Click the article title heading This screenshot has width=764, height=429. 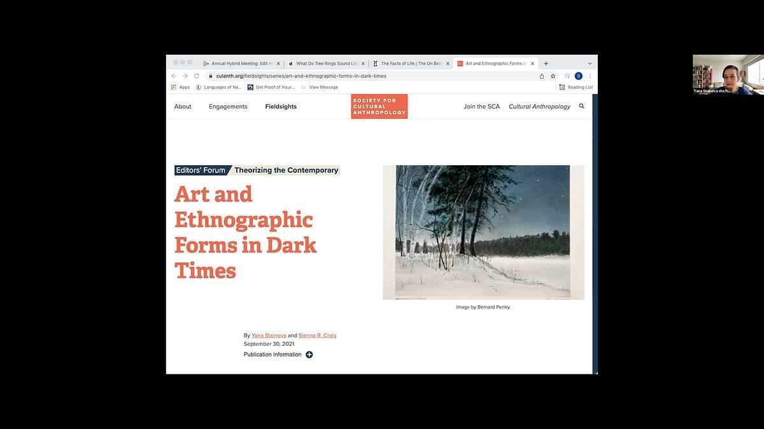pyautogui.click(x=245, y=232)
